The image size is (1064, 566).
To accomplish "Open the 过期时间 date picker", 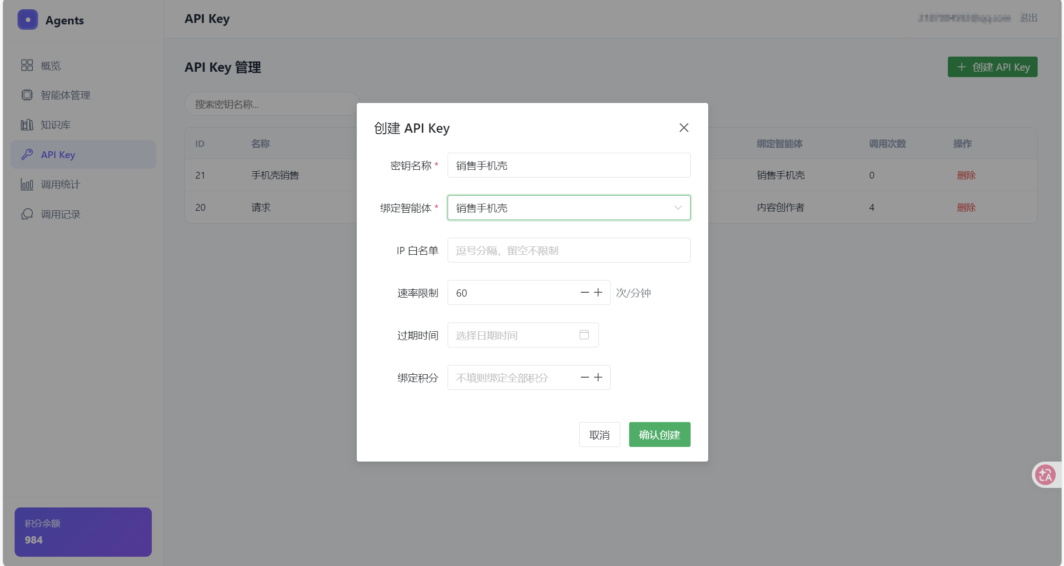I will coord(523,335).
